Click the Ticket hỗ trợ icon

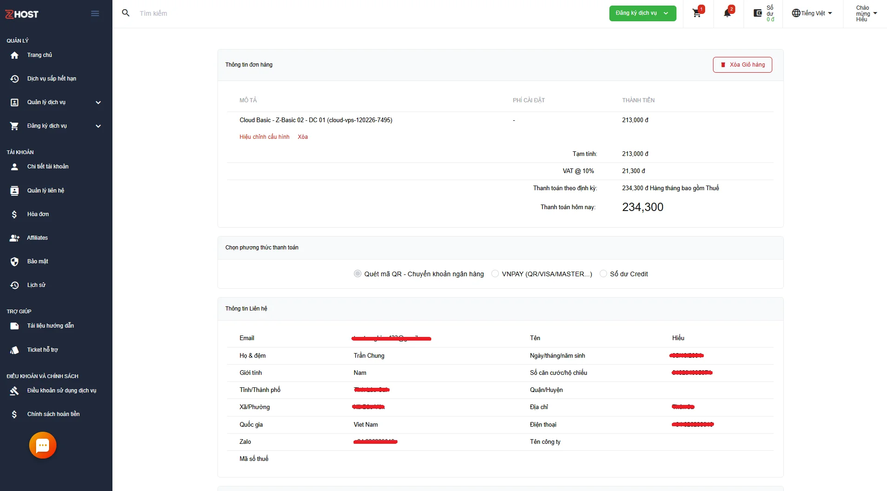[14, 350]
